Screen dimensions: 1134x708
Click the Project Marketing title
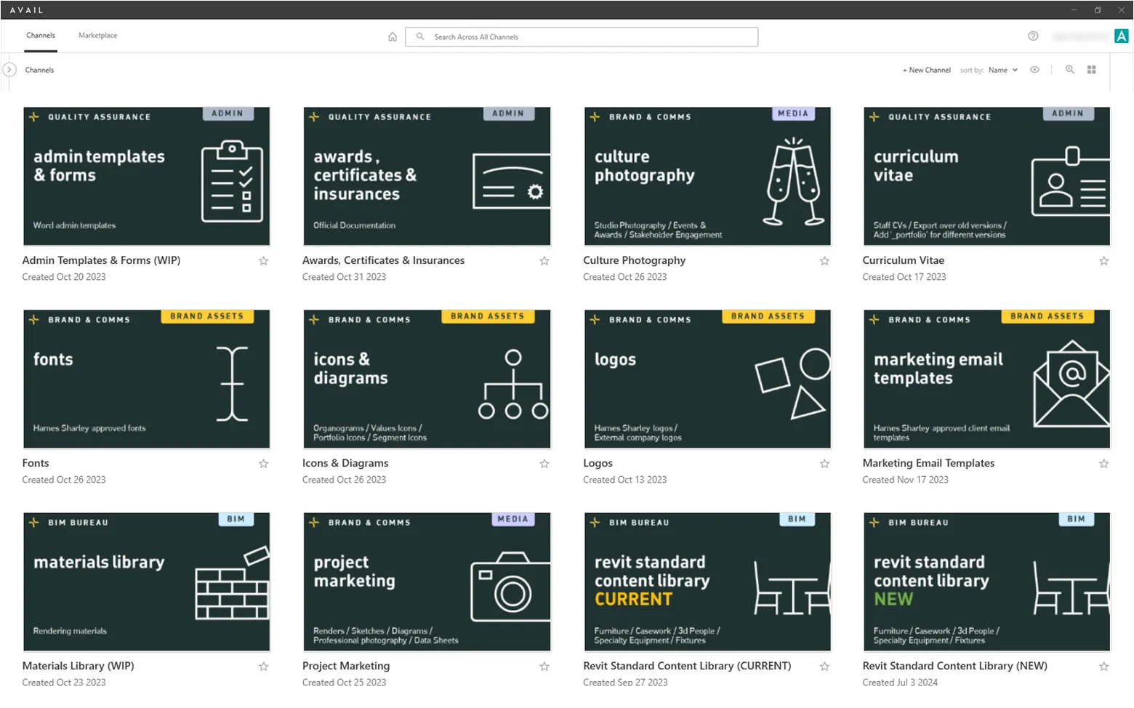pyautogui.click(x=346, y=666)
